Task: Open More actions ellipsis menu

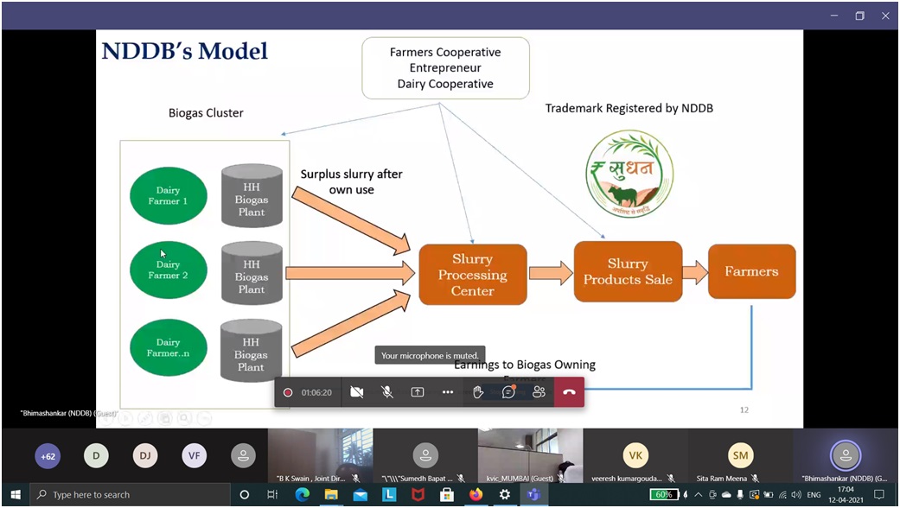Action: coord(448,392)
